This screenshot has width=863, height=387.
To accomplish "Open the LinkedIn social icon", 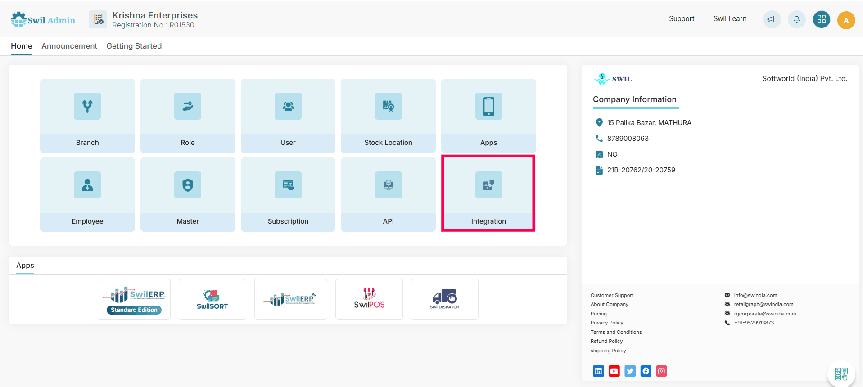I will [x=598, y=371].
